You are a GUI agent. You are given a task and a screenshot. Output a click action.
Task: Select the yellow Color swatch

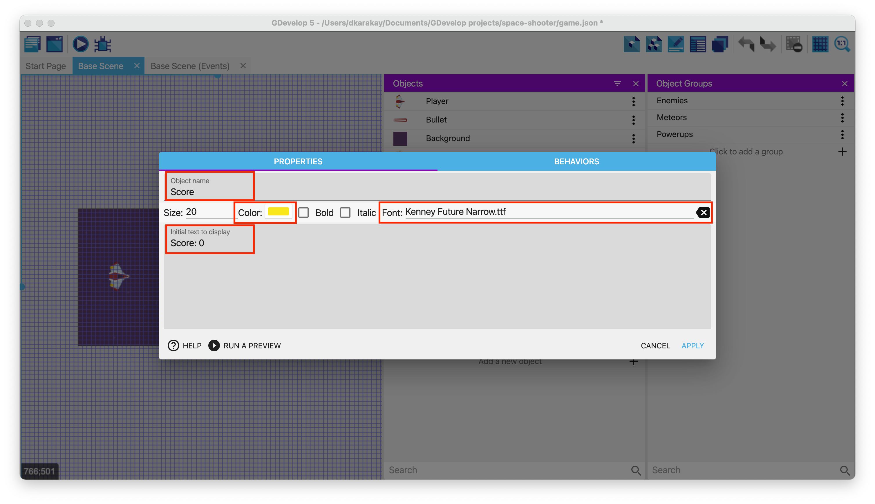pyautogui.click(x=278, y=212)
